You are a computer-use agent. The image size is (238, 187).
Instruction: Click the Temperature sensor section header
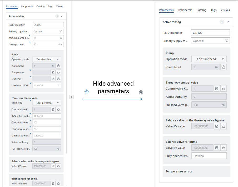[x=179, y=171]
